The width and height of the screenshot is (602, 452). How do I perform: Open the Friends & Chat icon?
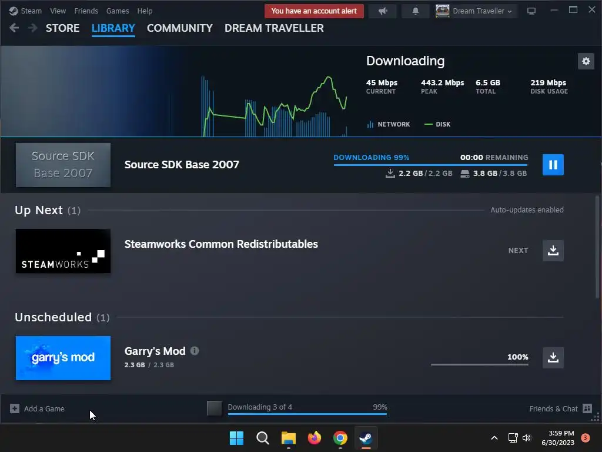[587, 408]
